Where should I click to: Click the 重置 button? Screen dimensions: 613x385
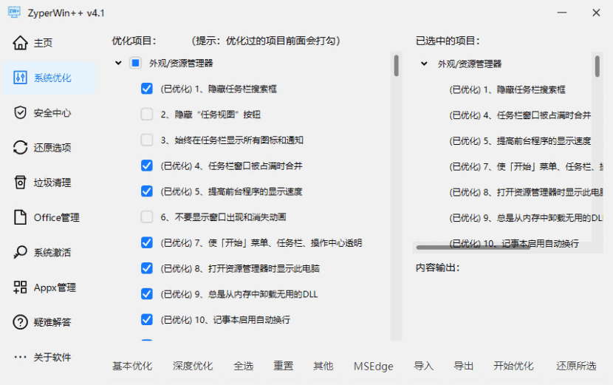(x=284, y=367)
